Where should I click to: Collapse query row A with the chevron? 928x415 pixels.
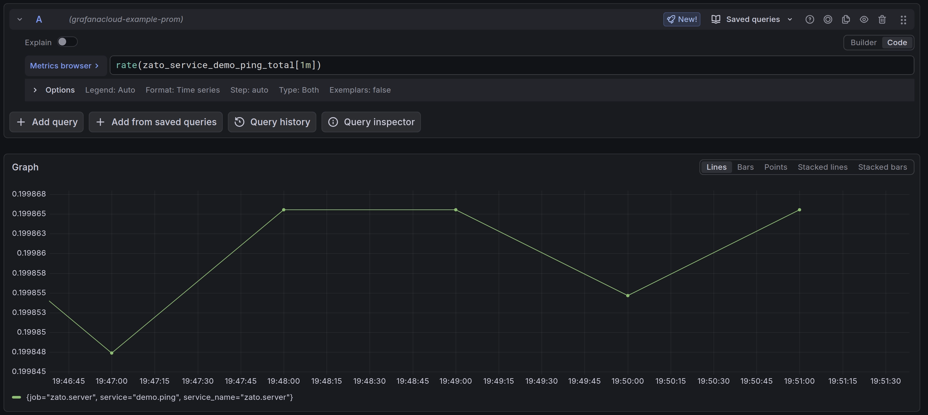(20, 19)
